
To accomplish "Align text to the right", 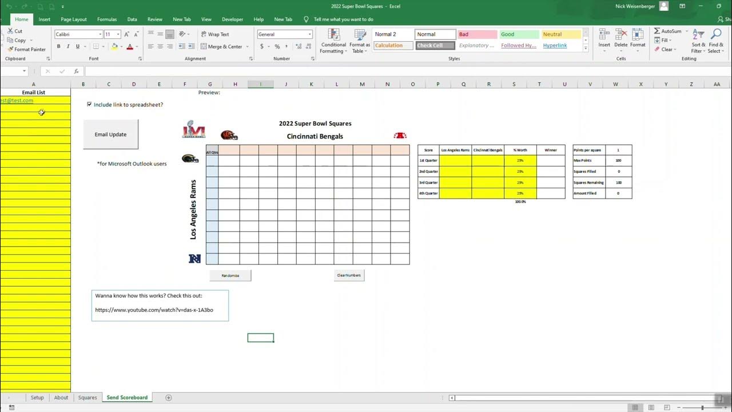I will point(169,46).
